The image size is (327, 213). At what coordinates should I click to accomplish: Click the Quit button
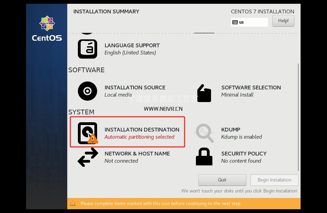tap(222, 180)
